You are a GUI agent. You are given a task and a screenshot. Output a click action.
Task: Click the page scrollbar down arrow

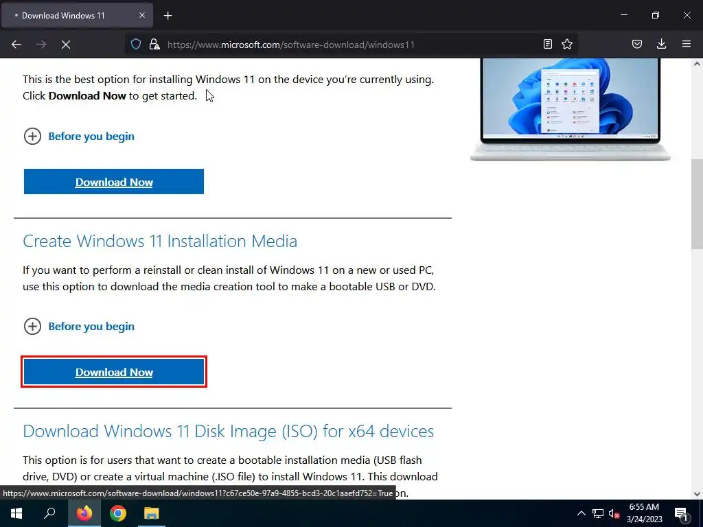pyautogui.click(x=697, y=494)
